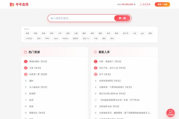Image resolution: width=179 pixels, height=119 pixels.
Task: Click the 957,390,000 resource count text
Action: pyautogui.click(x=127, y=4)
